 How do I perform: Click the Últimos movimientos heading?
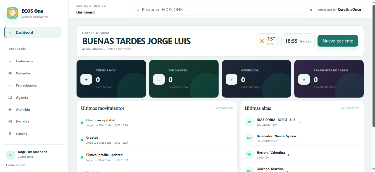[103, 108]
